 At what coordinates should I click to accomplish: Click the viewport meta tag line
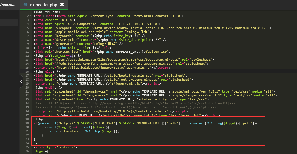tap(152, 28)
